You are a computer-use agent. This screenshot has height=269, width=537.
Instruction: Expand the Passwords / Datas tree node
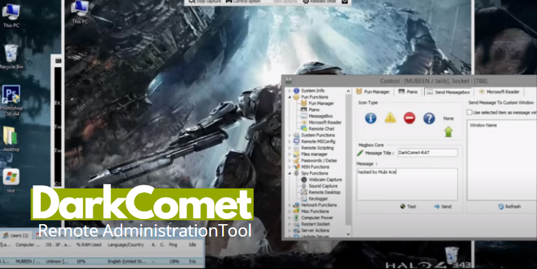click(290, 160)
